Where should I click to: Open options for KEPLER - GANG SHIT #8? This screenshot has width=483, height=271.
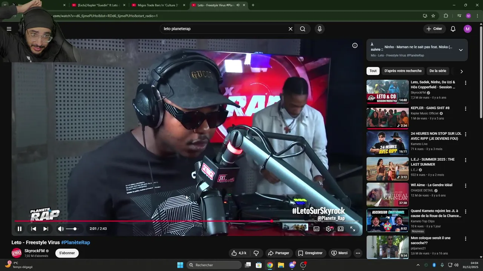(465, 109)
